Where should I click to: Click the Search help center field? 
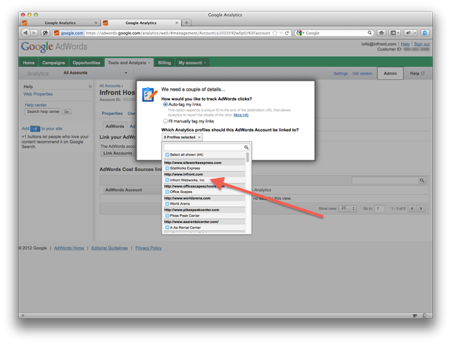(43, 111)
